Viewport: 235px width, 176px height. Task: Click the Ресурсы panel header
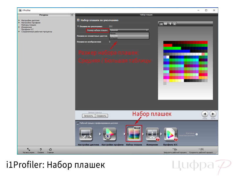44,15
